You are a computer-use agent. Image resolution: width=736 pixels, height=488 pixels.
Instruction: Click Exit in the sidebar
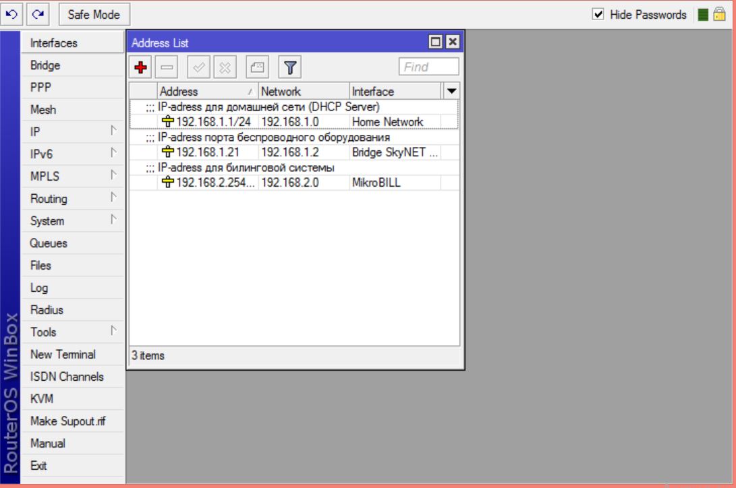click(x=73, y=466)
